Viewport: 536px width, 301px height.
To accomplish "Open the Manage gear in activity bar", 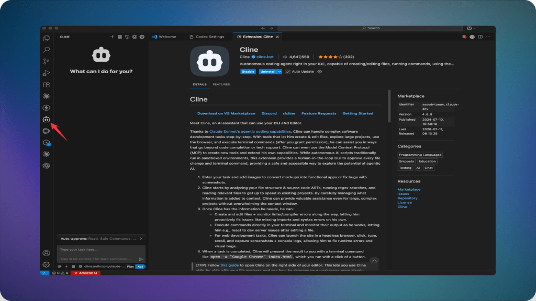I will pyautogui.click(x=46, y=264).
